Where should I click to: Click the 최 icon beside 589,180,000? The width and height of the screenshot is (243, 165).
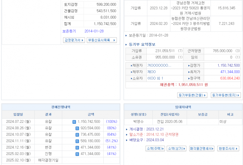(77, 141)
